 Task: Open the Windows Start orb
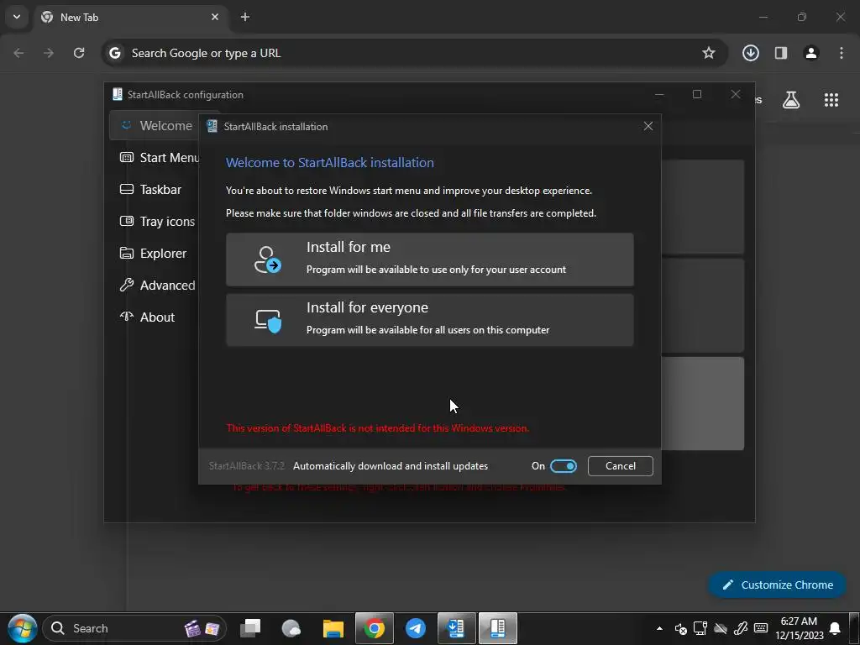[22, 628]
